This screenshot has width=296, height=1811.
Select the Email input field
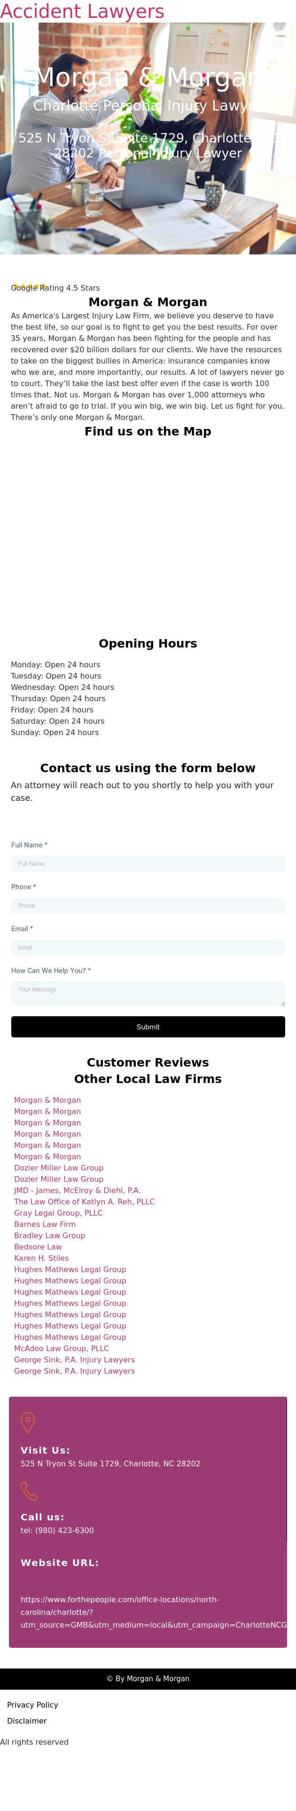148,947
